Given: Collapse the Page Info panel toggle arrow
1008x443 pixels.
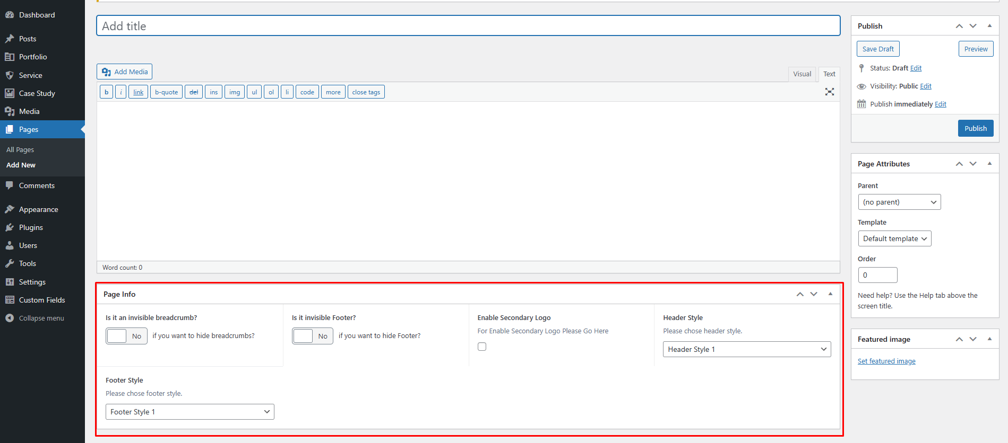Looking at the screenshot, I should pyautogui.click(x=830, y=294).
